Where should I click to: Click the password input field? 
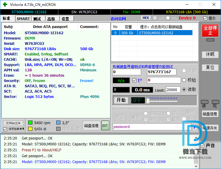click(152, 127)
